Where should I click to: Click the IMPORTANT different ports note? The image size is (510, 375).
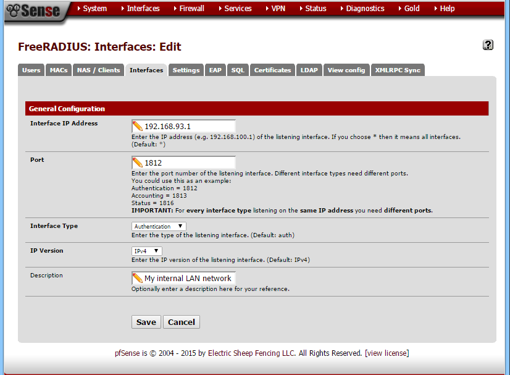pos(282,211)
